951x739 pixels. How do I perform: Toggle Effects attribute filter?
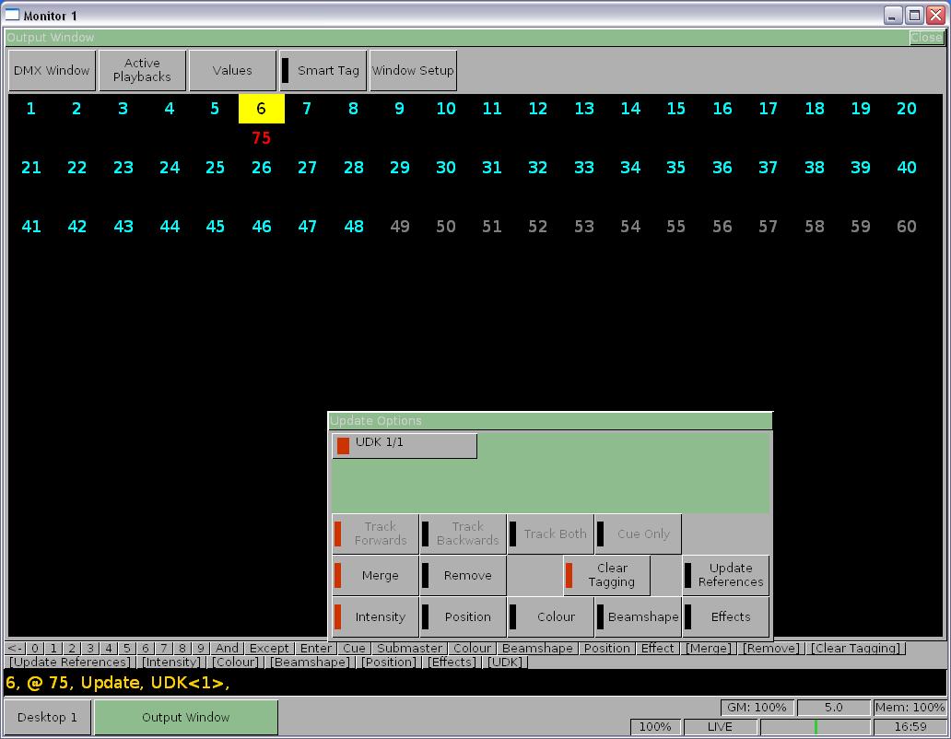click(x=726, y=616)
